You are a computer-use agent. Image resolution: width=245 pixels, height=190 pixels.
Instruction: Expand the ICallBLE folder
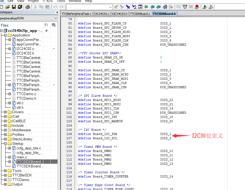(x=6, y=121)
